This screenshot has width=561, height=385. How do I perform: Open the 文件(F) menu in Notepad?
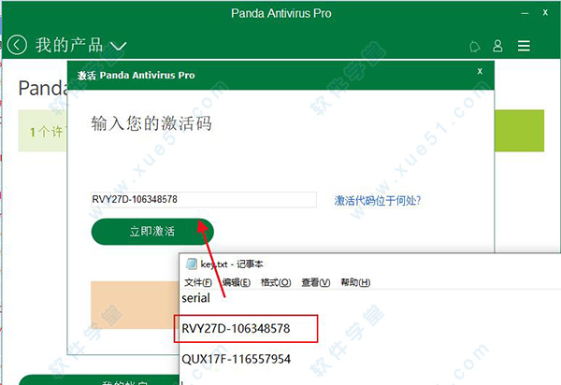click(198, 282)
